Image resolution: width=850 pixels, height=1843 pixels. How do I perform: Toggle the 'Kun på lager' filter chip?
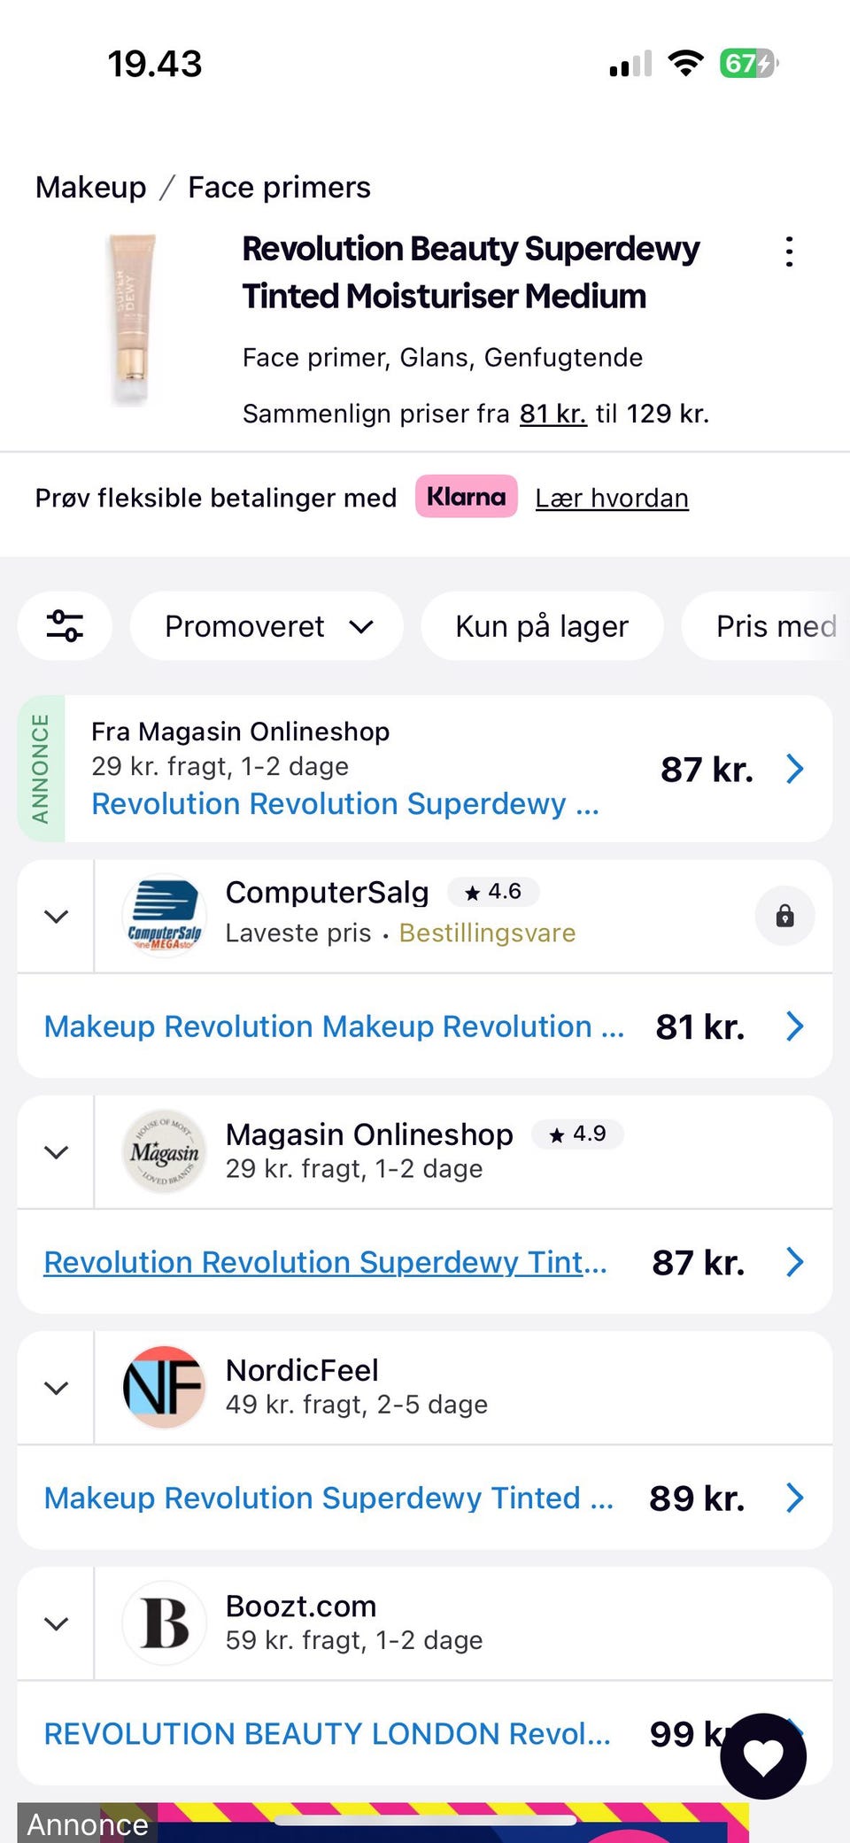pyautogui.click(x=542, y=626)
